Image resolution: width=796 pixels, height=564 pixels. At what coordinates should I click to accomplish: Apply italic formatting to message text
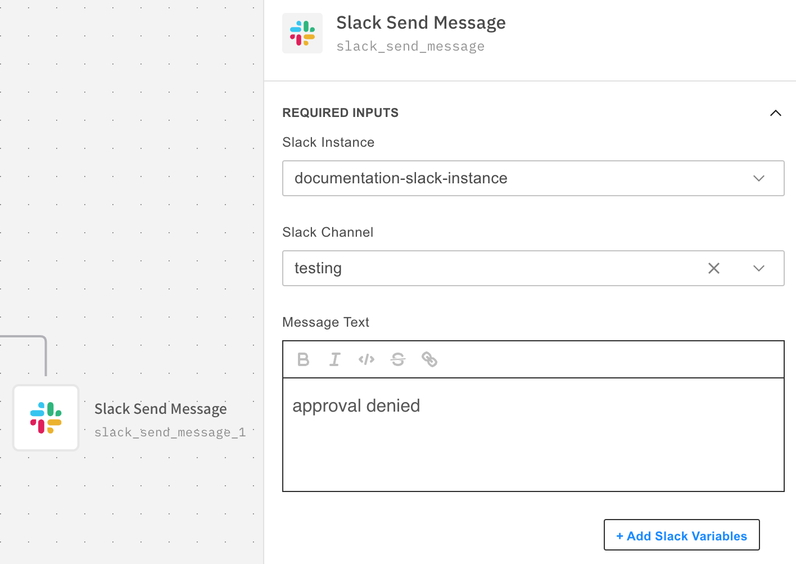tap(335, 359)
